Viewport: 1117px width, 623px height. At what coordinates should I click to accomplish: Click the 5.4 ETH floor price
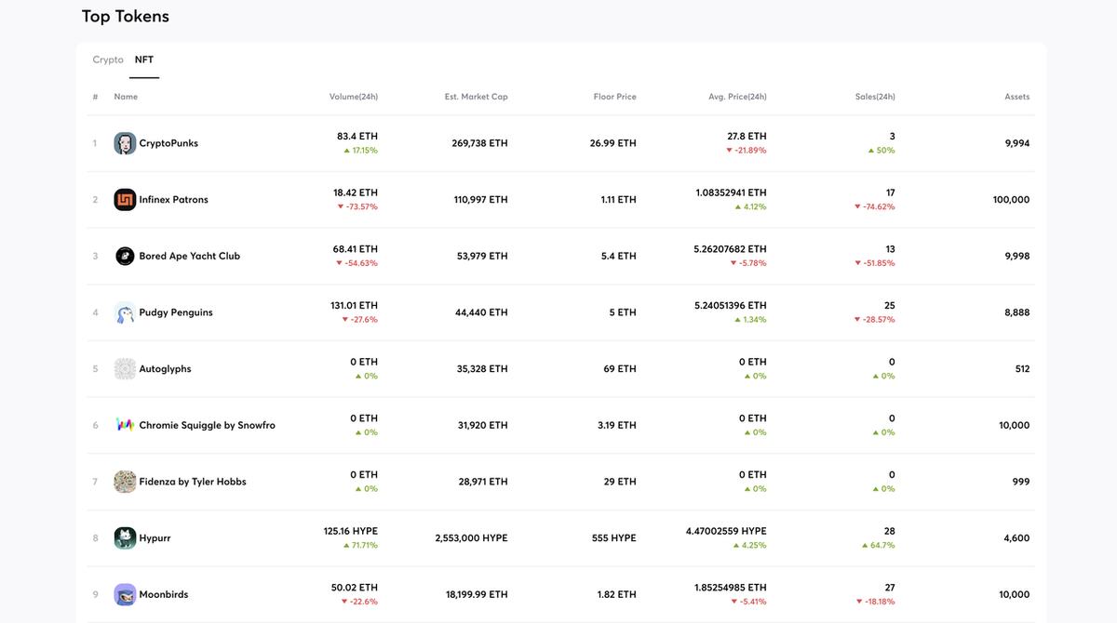click(621, 256)
